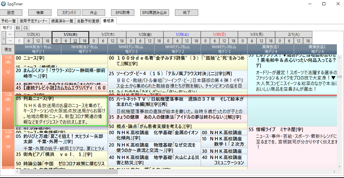Click the left arrow ← date navigation button
The height and width of the screenshot is (178, 344).
(10, 34)
